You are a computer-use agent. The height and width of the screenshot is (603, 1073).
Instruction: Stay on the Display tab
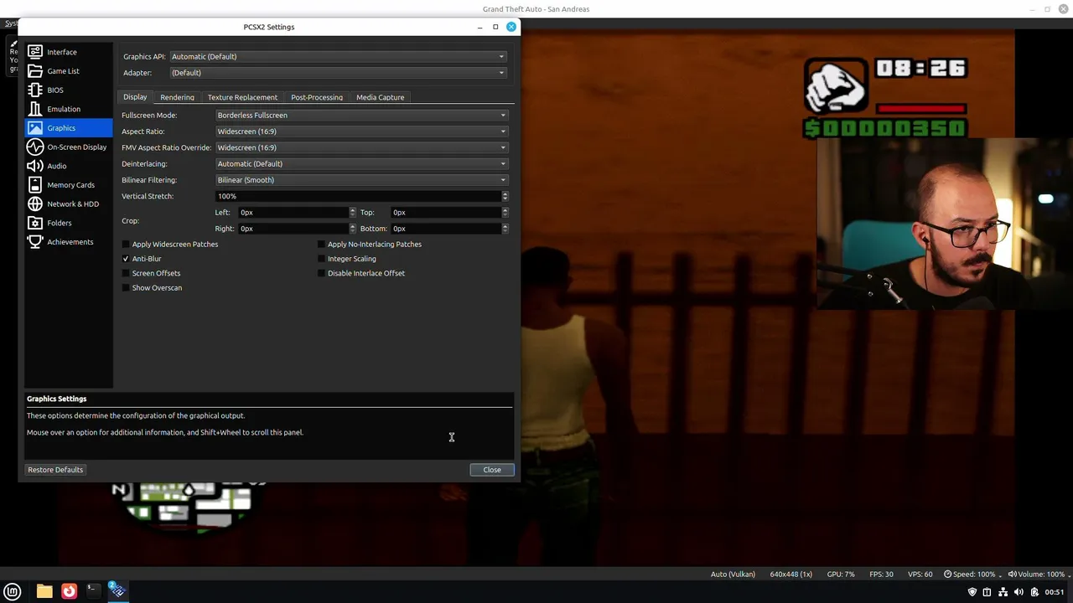click(135, 97)
